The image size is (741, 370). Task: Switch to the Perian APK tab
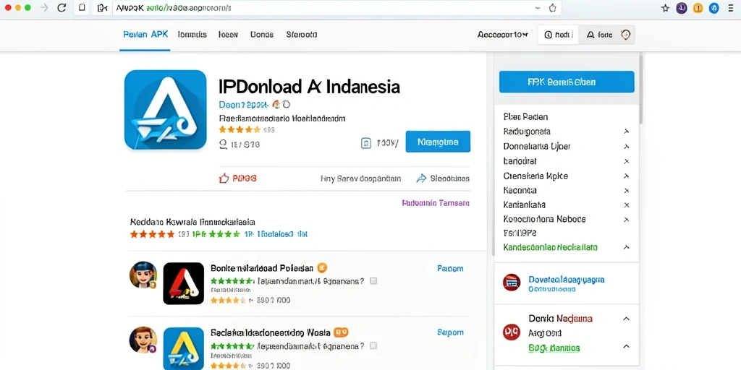pos(145,35)
